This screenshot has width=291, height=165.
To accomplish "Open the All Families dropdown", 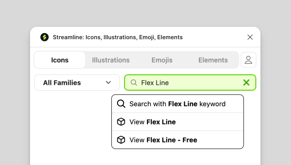I will (x=77, y=83).
